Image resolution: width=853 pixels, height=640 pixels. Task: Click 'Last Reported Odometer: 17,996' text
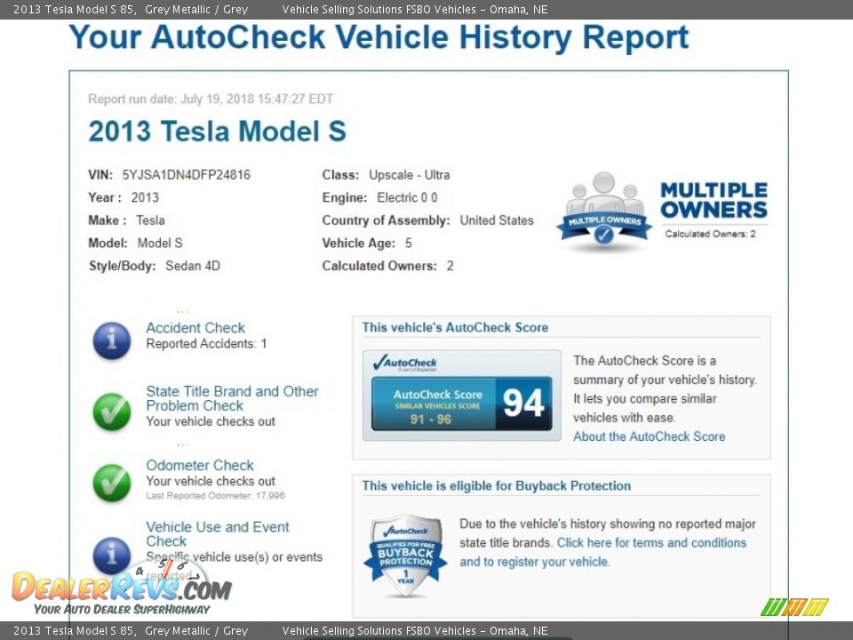[x=215, y=495]
